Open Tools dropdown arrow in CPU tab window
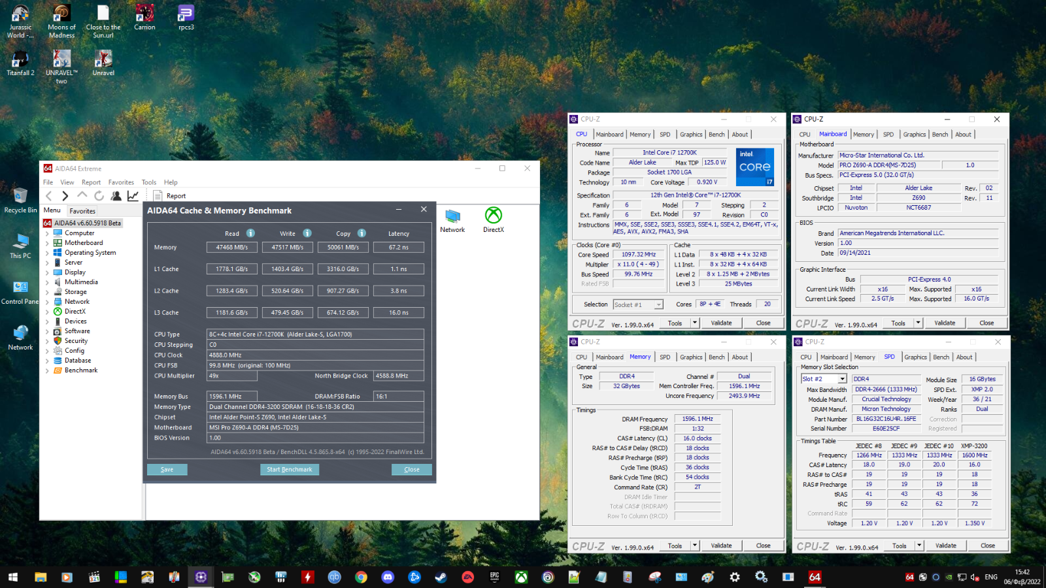The width and height of the screenshot is (1046, 588). pyautogui.click(x=695, y=323)
